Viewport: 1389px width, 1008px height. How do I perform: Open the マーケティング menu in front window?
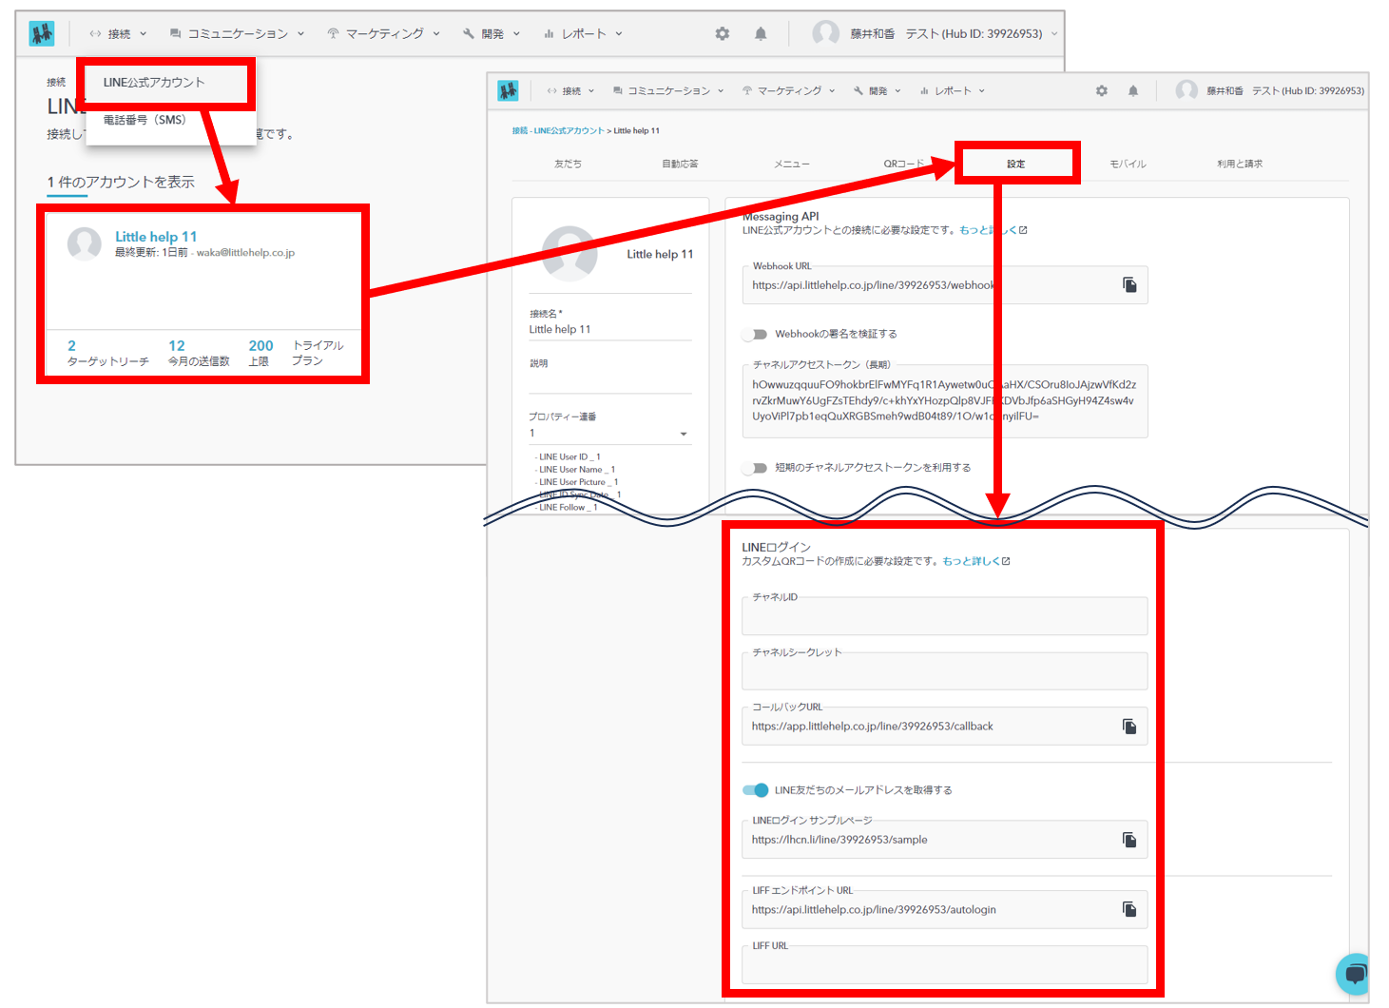[788, 91]
